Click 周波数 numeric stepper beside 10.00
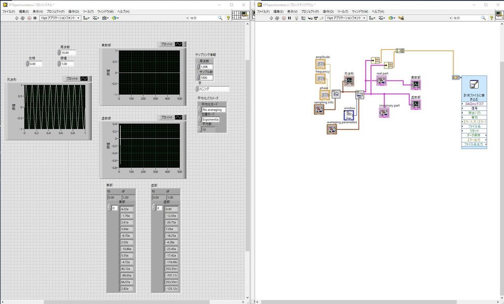Screen dimensions: 504x304 click(x=59, y=52)
